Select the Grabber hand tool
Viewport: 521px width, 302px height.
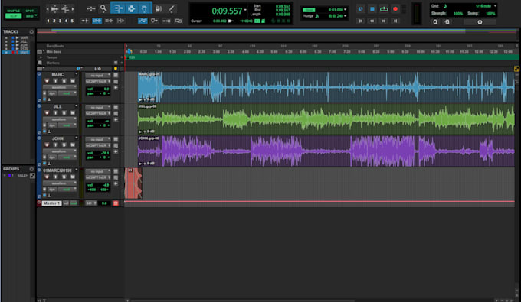point(144,8)
